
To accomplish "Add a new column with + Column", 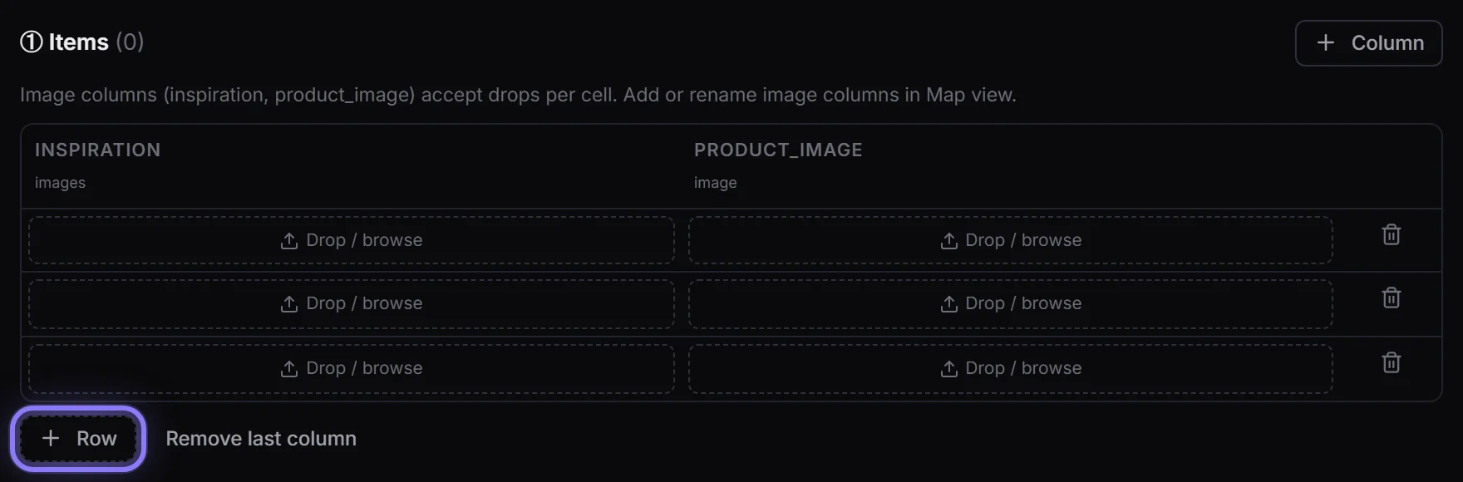I will click(x=1368, y=43).
